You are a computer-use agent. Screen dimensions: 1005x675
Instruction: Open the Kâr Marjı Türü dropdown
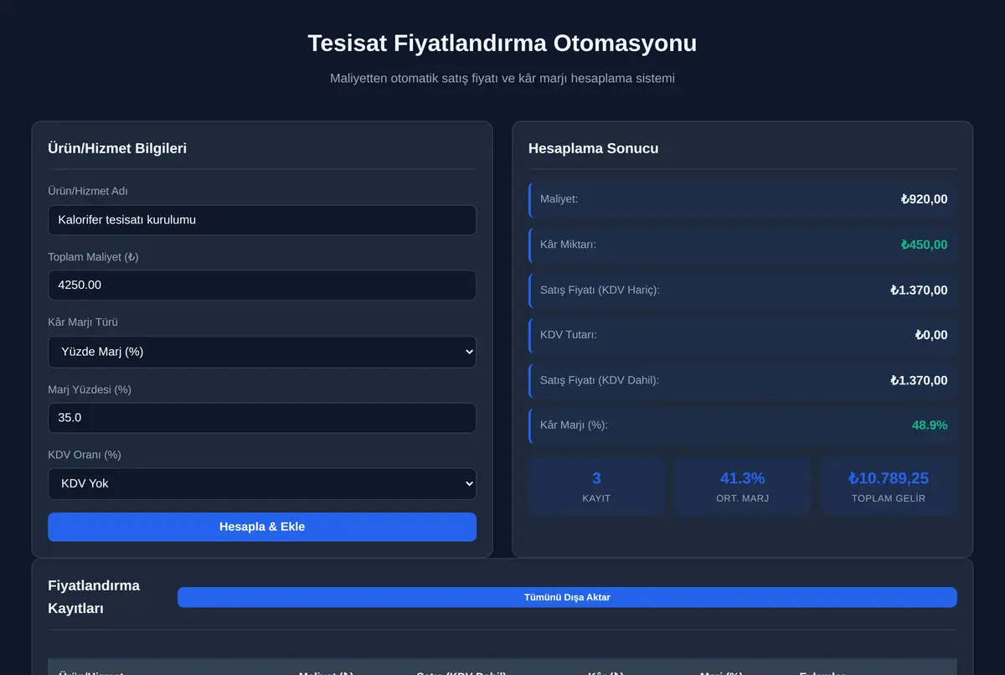point(262,352)
